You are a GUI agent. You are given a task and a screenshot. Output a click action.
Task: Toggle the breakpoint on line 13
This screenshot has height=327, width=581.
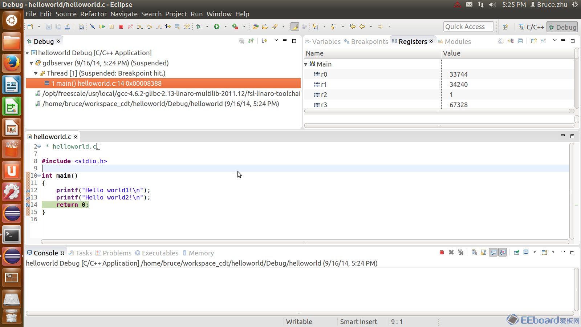28,197
